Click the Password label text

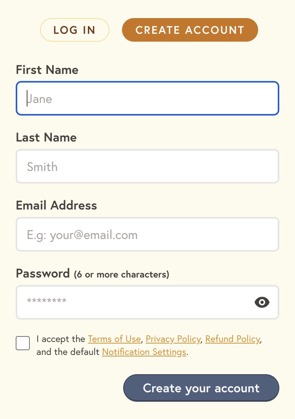(x=43, y=273)
